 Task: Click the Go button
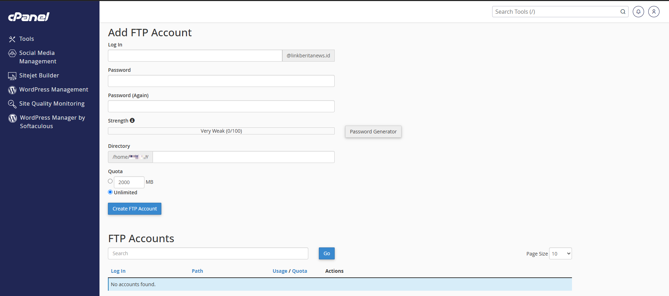(327, 253)
